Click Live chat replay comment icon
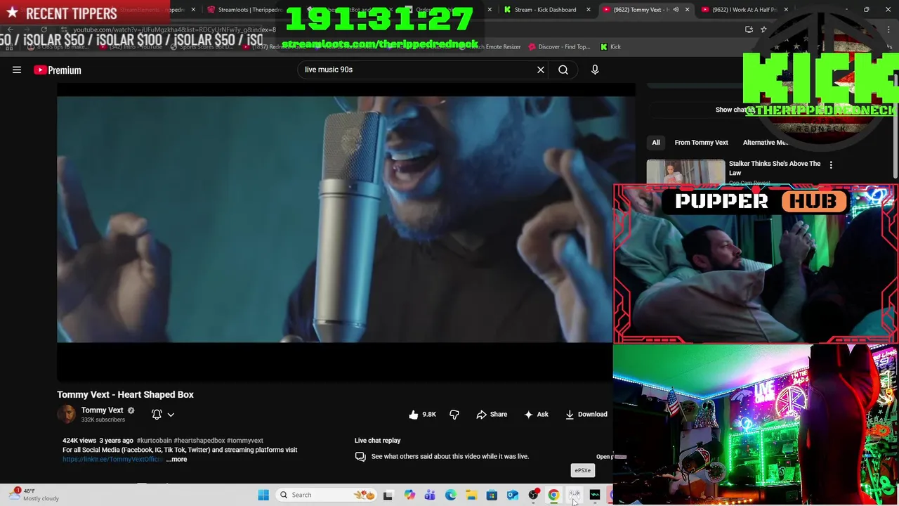Viewport: 899px width, 506px height. click(360, 456)
